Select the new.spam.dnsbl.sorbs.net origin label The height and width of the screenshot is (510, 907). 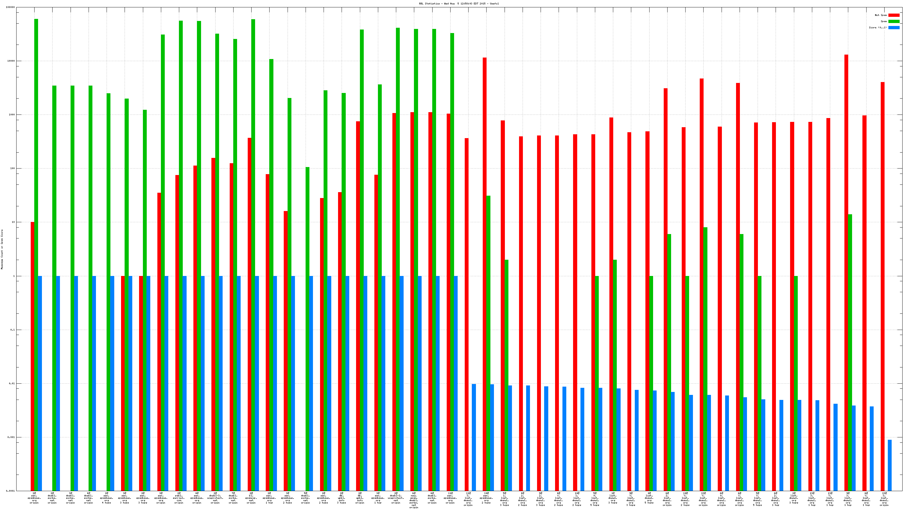tap(414, 500)
